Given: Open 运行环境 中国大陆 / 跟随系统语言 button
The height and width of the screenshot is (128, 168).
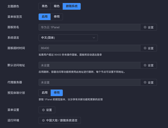Looking at the screenshot, I should pyautogui.click(x=60, y=120).
